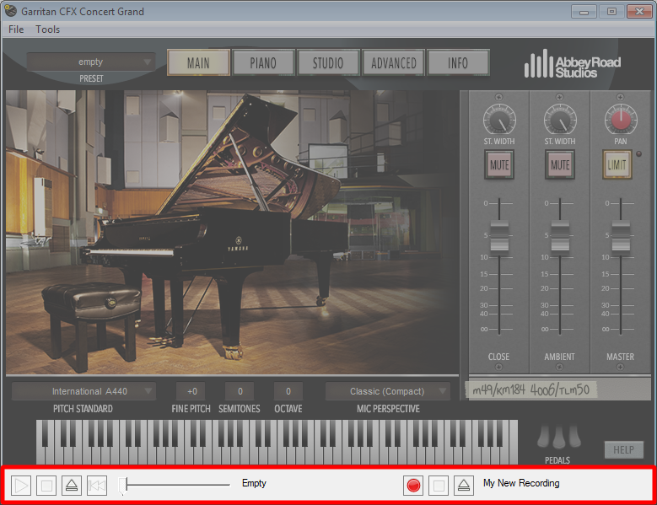This screenshot has height=505, width=657.
Task: Stop recording with the recorder stop button
Action: [x=439, y=486]
